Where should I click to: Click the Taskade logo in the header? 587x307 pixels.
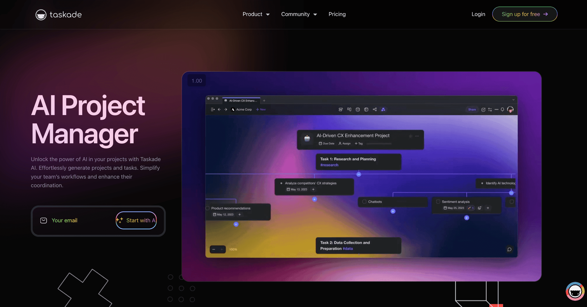pos(58,15)
